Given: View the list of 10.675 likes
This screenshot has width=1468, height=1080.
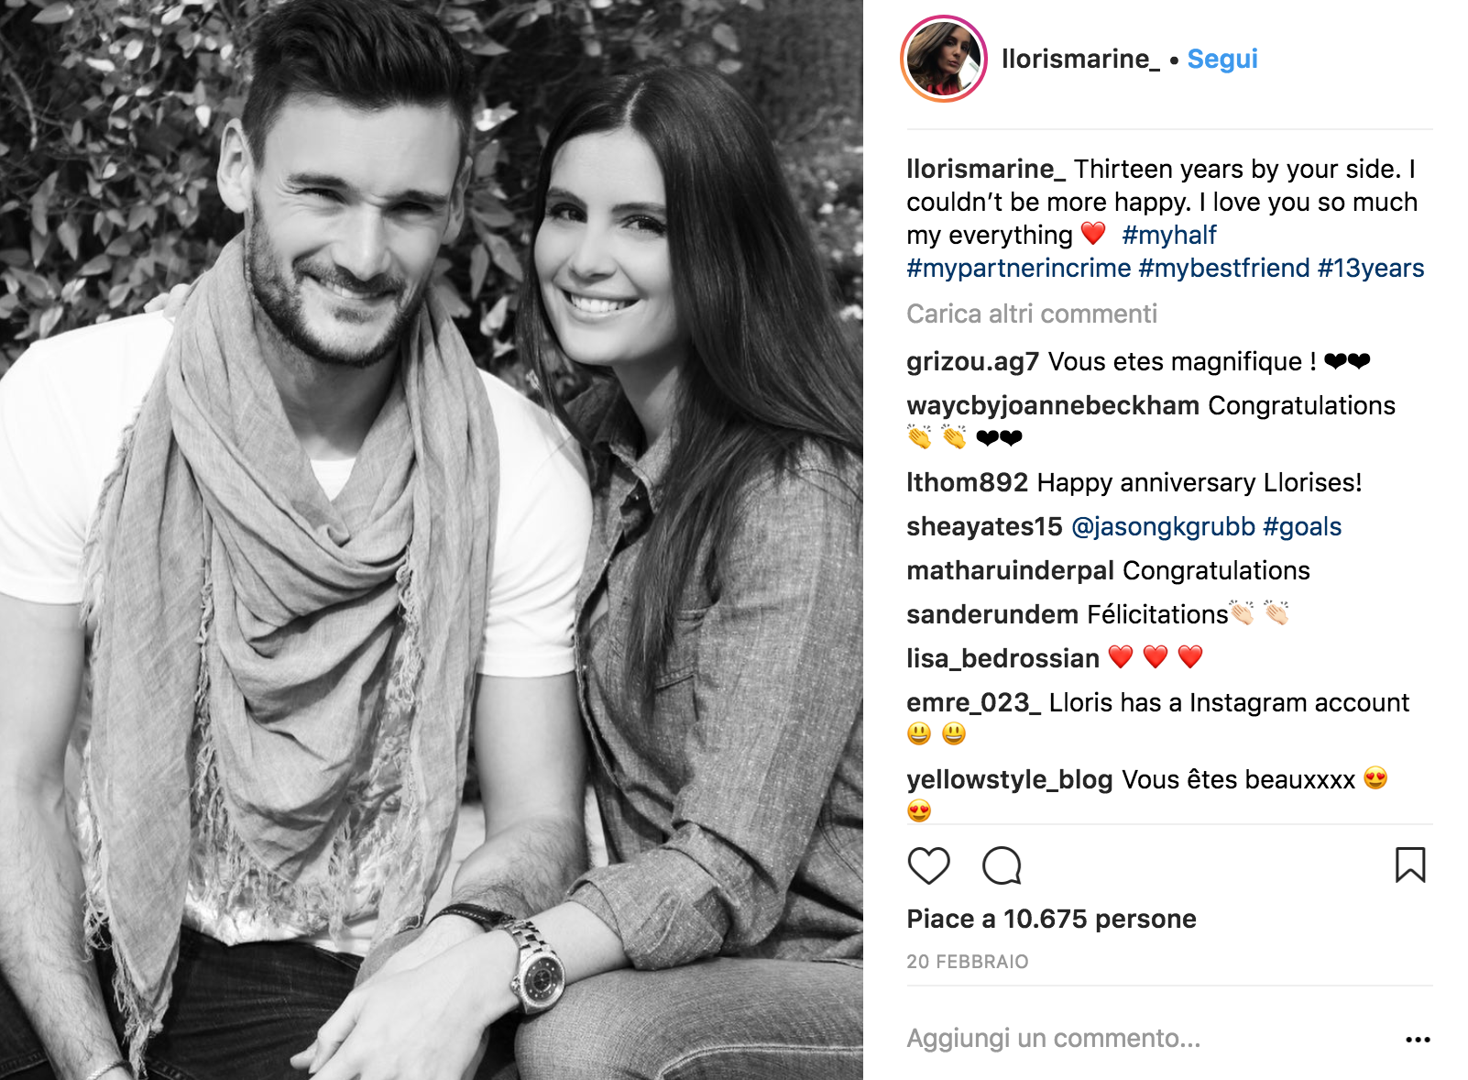Looking at the screenshot, I should [x=1051, y=919].
